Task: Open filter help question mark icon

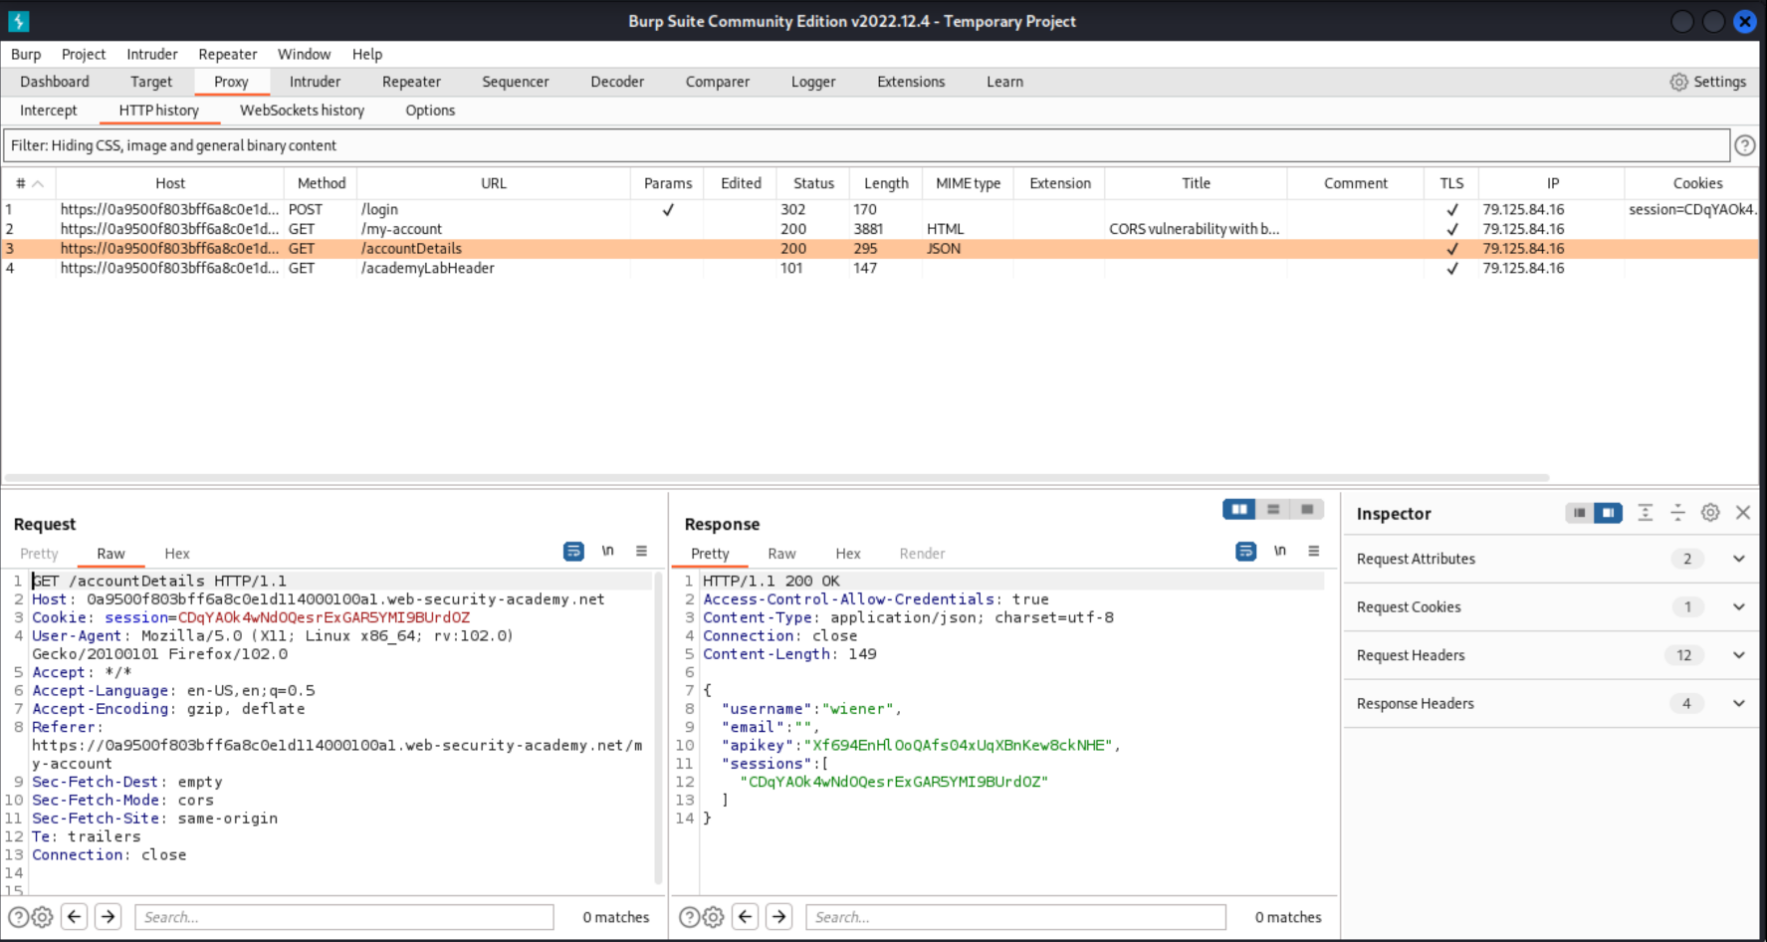Action: tap(1745, 145)
